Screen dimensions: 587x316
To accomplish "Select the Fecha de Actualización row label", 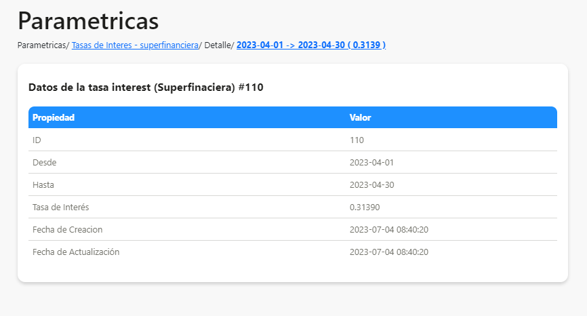I will 76,252.
